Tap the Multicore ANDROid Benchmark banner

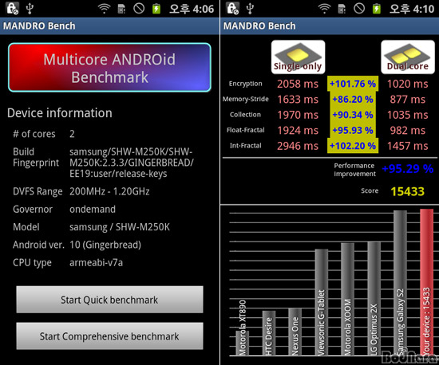pos(109,68)
